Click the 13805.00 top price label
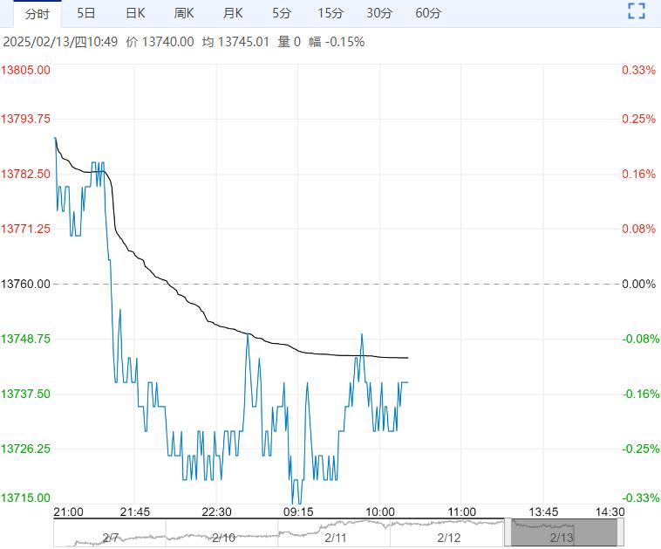Screen dimensions: 661x549 click(x=25, y=70)
